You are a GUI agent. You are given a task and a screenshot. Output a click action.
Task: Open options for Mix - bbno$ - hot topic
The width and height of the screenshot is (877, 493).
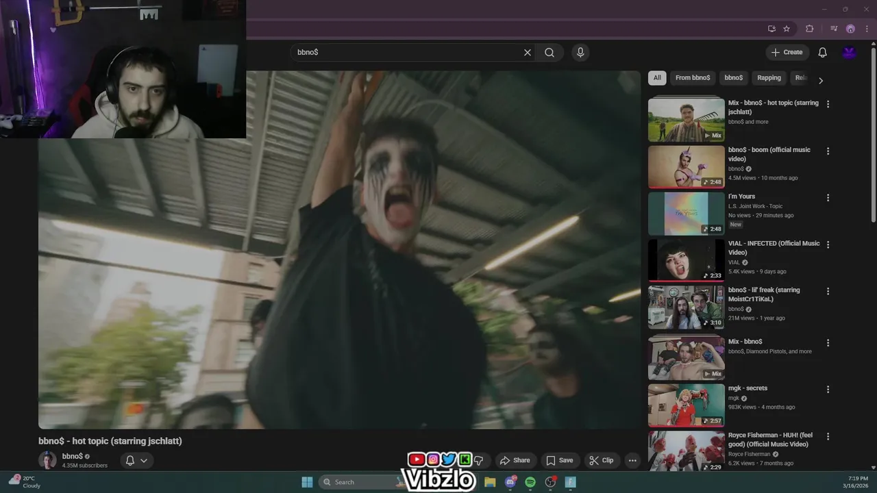[828, 104]
